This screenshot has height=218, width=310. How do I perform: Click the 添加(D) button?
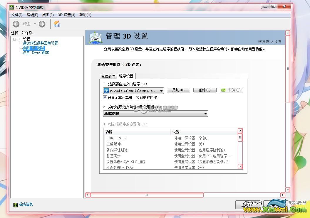pos(178,90)
